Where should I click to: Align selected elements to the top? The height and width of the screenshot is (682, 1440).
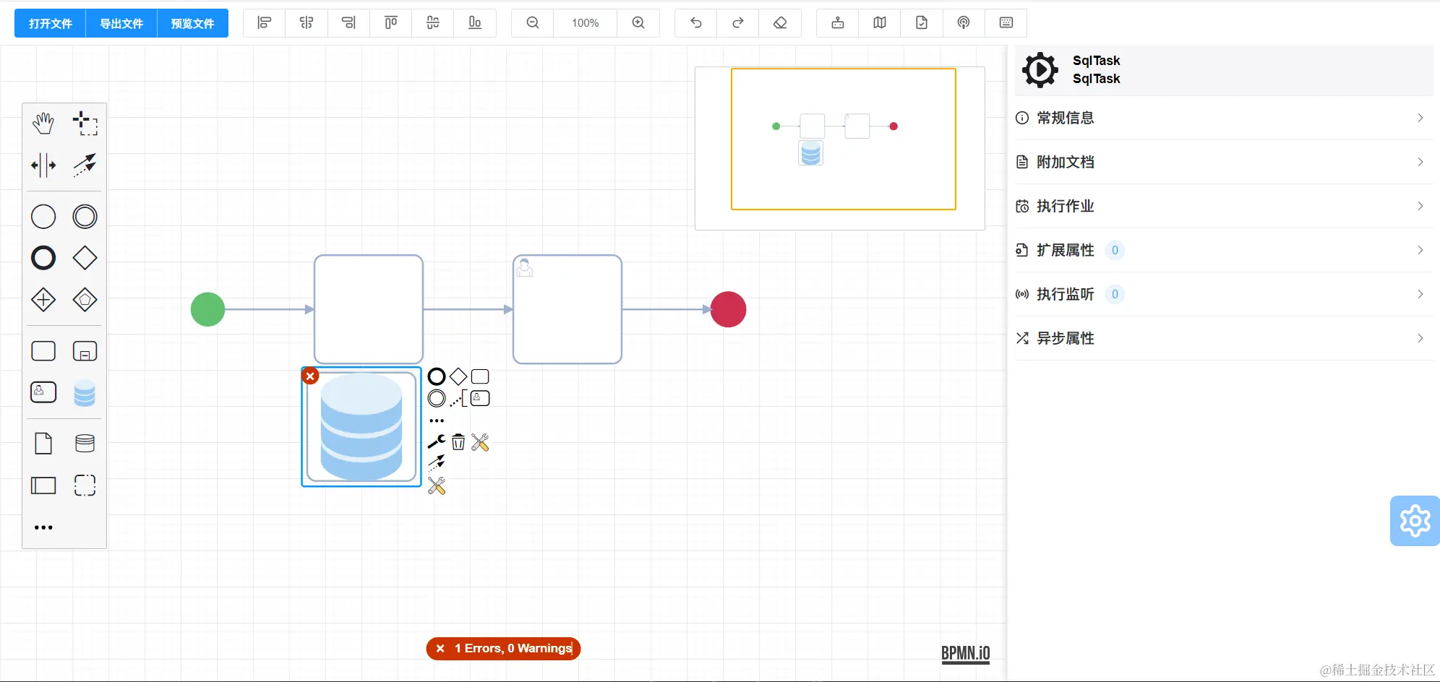(x=390, y=23)
